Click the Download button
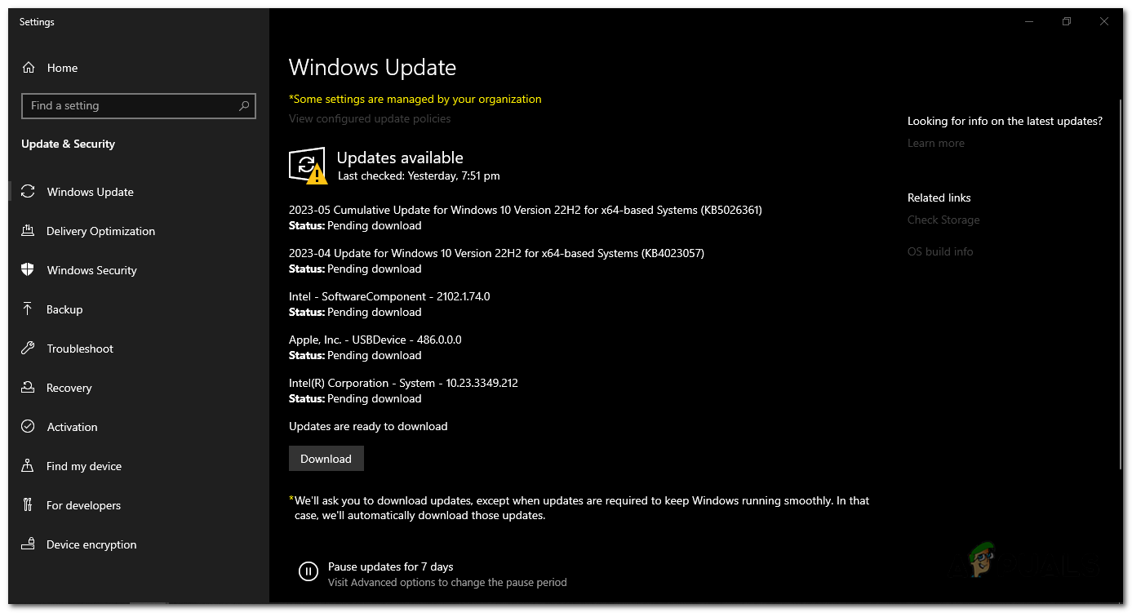The image size is (1132, 613). coord(326,459)
